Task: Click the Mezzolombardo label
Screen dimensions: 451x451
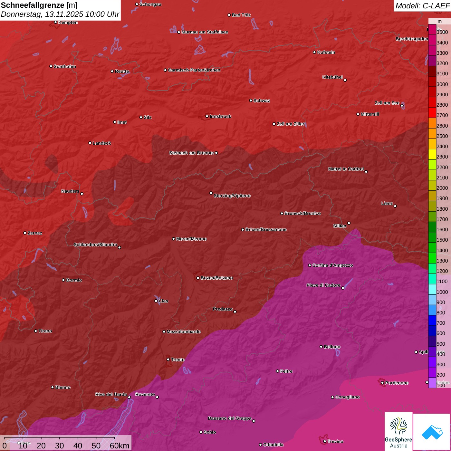Action: [x=184, y=331]
